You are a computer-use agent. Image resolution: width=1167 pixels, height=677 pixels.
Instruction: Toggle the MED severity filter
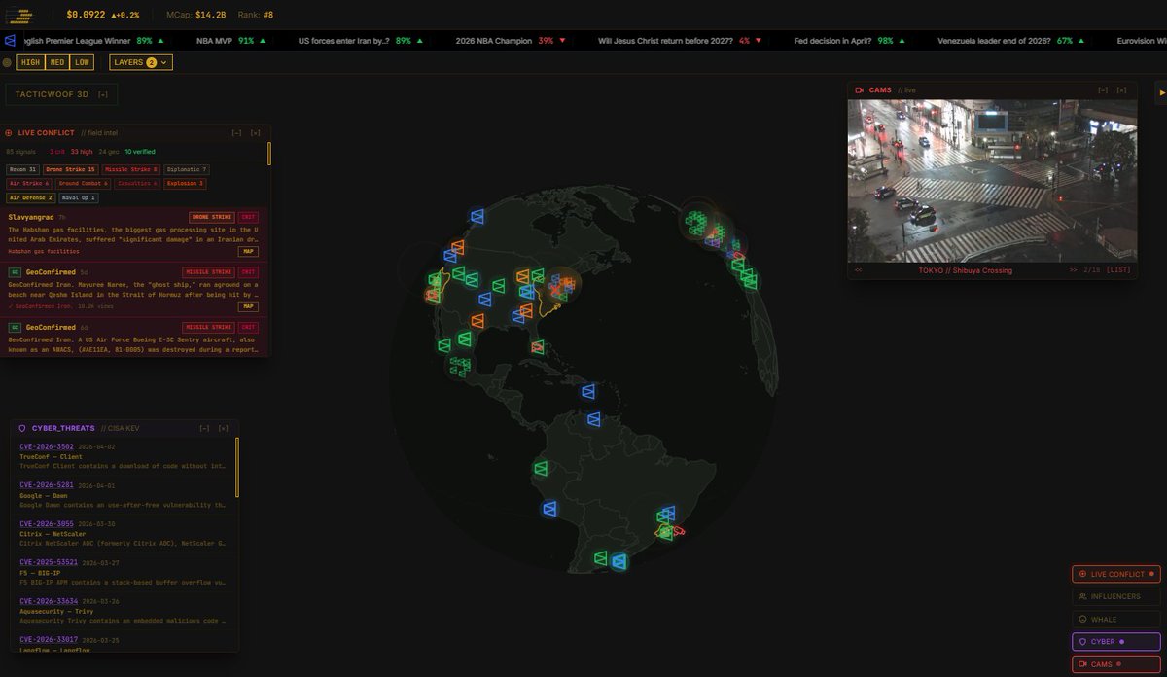point(56,61)
